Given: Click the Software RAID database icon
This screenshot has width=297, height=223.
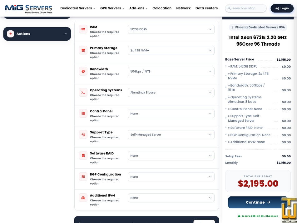Looking at the screenshot, I should point(83,155).
